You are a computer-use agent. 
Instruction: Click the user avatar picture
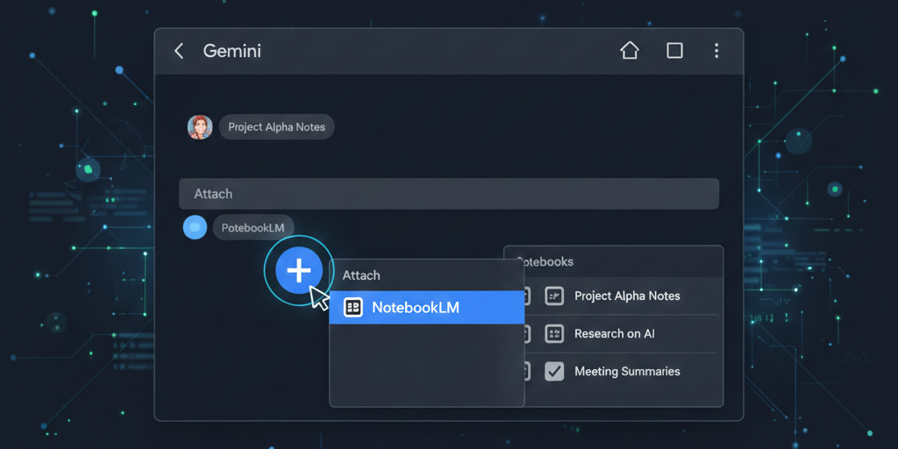200,127
